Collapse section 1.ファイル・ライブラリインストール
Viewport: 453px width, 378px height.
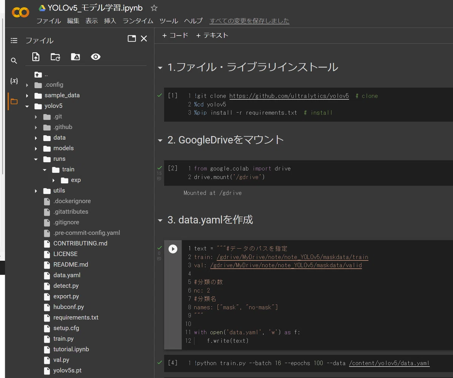click(160, 68)
